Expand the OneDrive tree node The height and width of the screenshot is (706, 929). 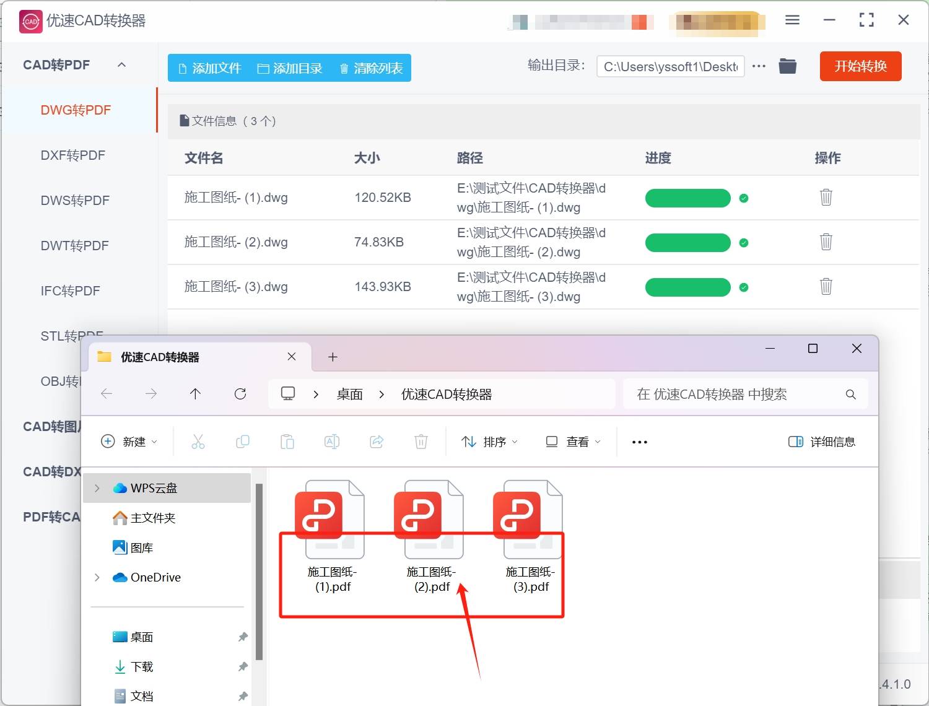click(97, 577)
